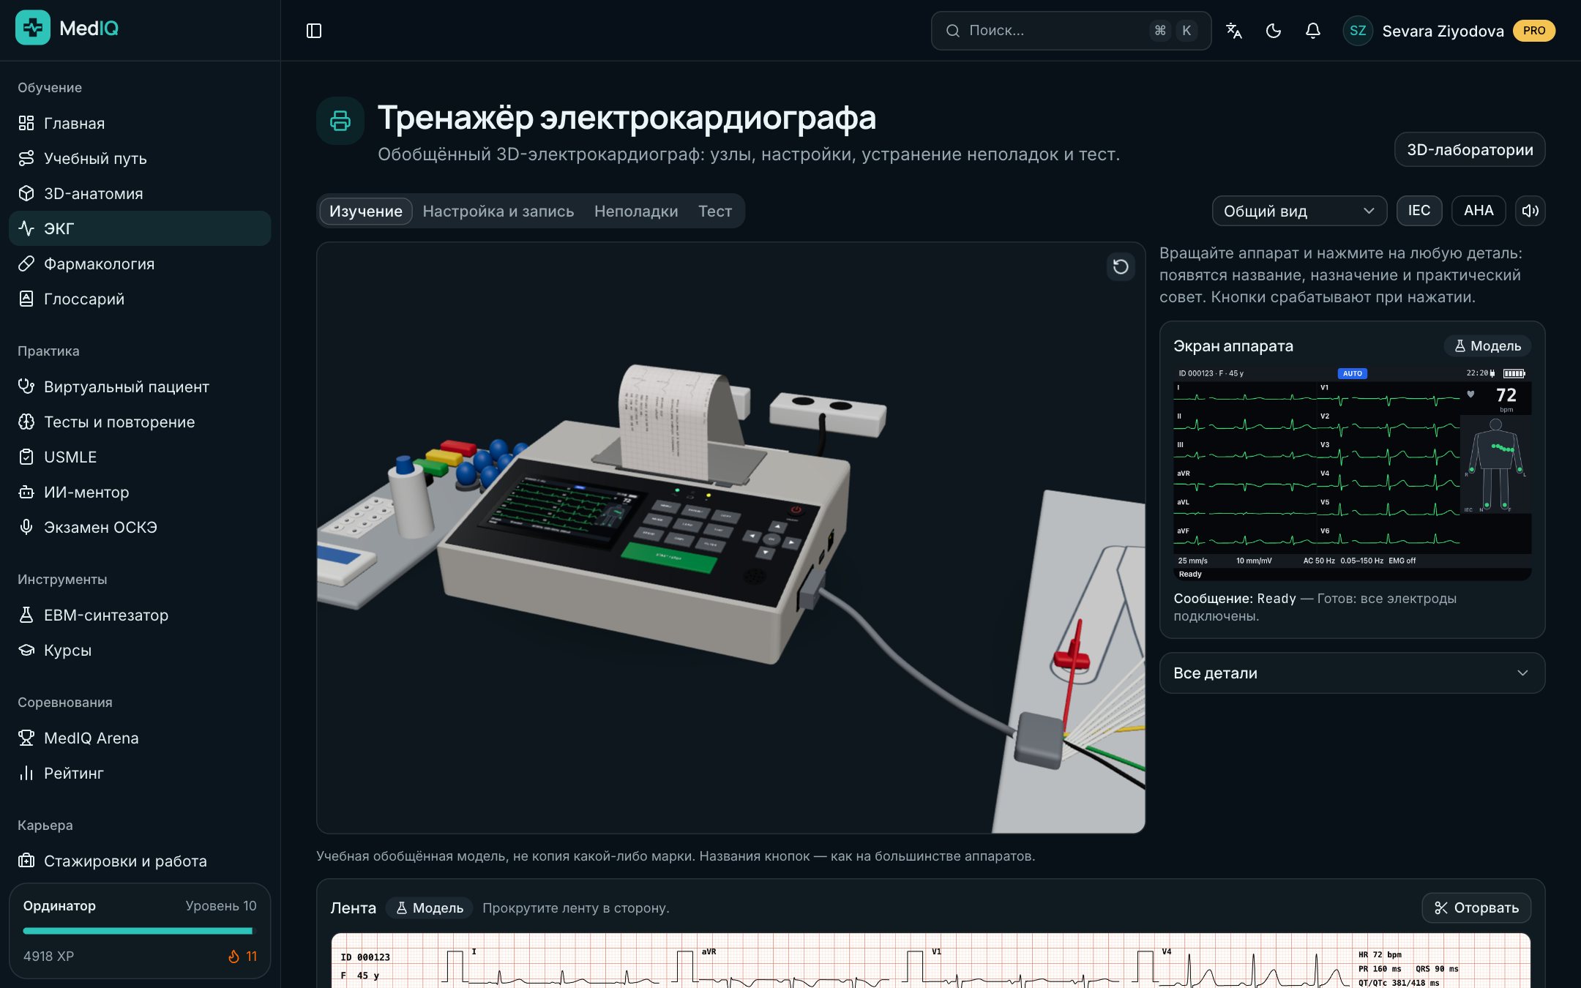Click the Курсы graduation cap icon

[26, 650]
